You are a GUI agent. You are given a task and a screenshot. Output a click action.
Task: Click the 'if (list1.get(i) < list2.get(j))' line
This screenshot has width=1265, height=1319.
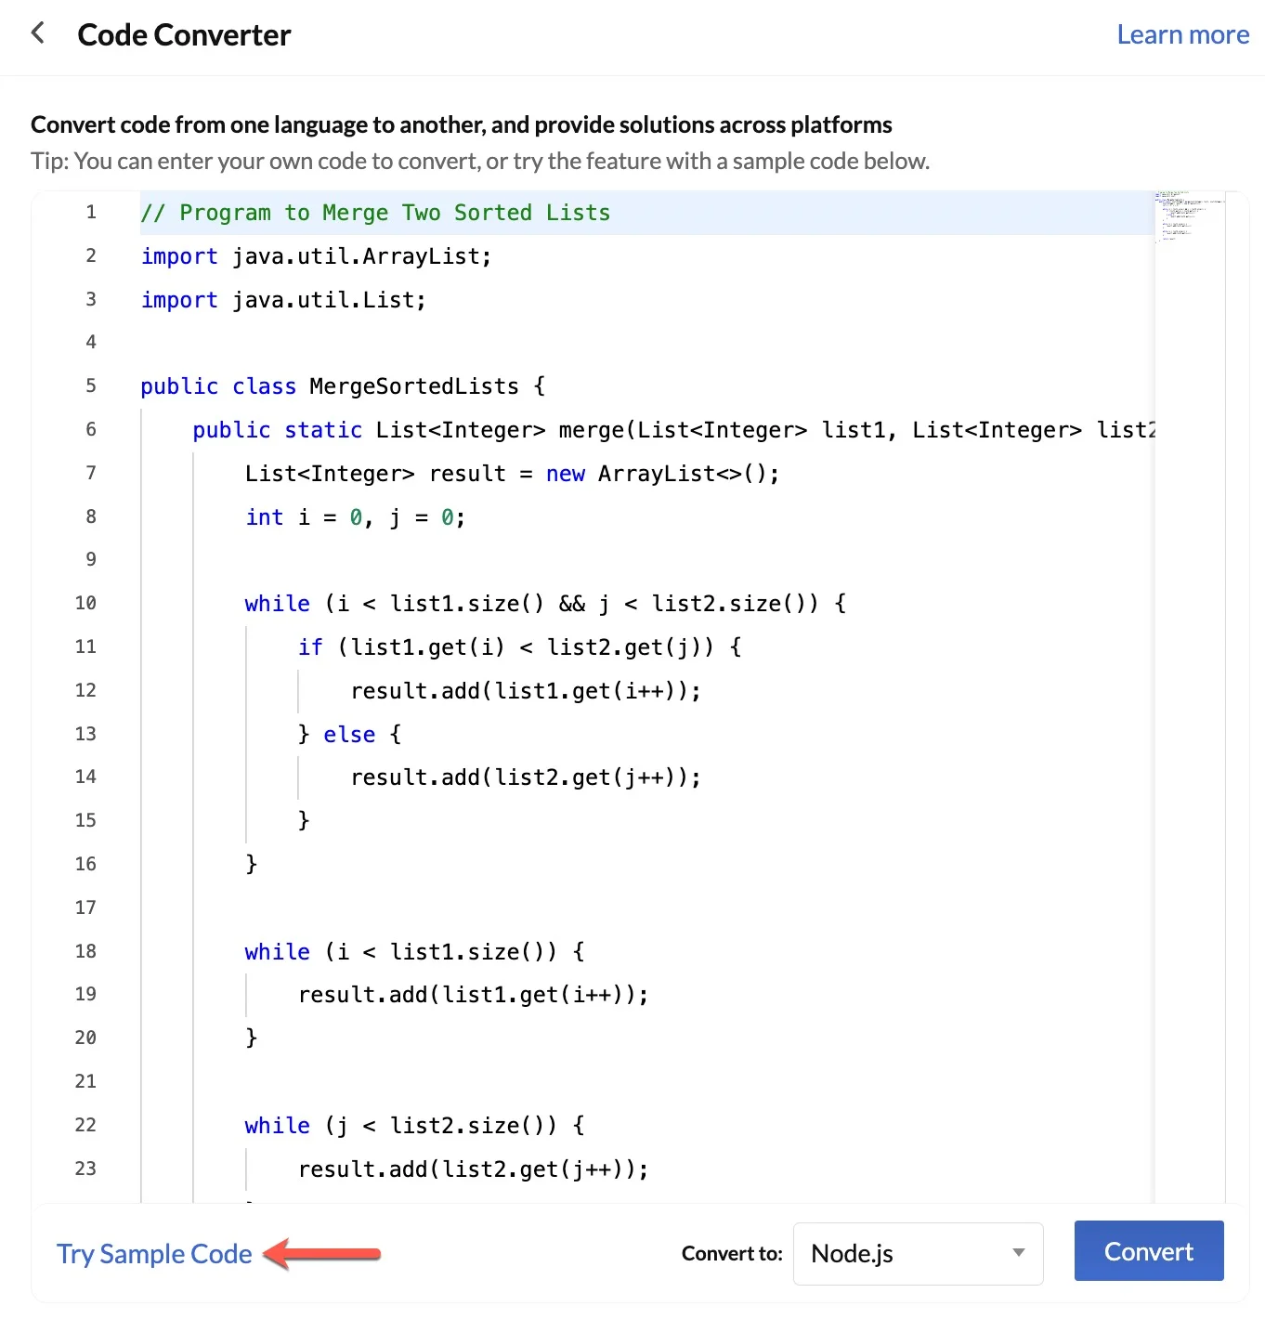pyautogui.click(x=519, y=647)
